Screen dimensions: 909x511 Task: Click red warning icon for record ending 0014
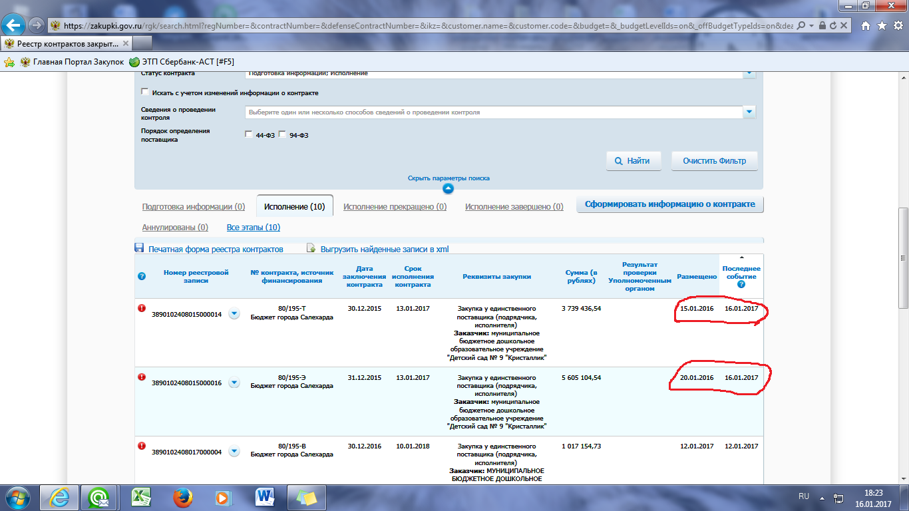click(x=142, y=308)
